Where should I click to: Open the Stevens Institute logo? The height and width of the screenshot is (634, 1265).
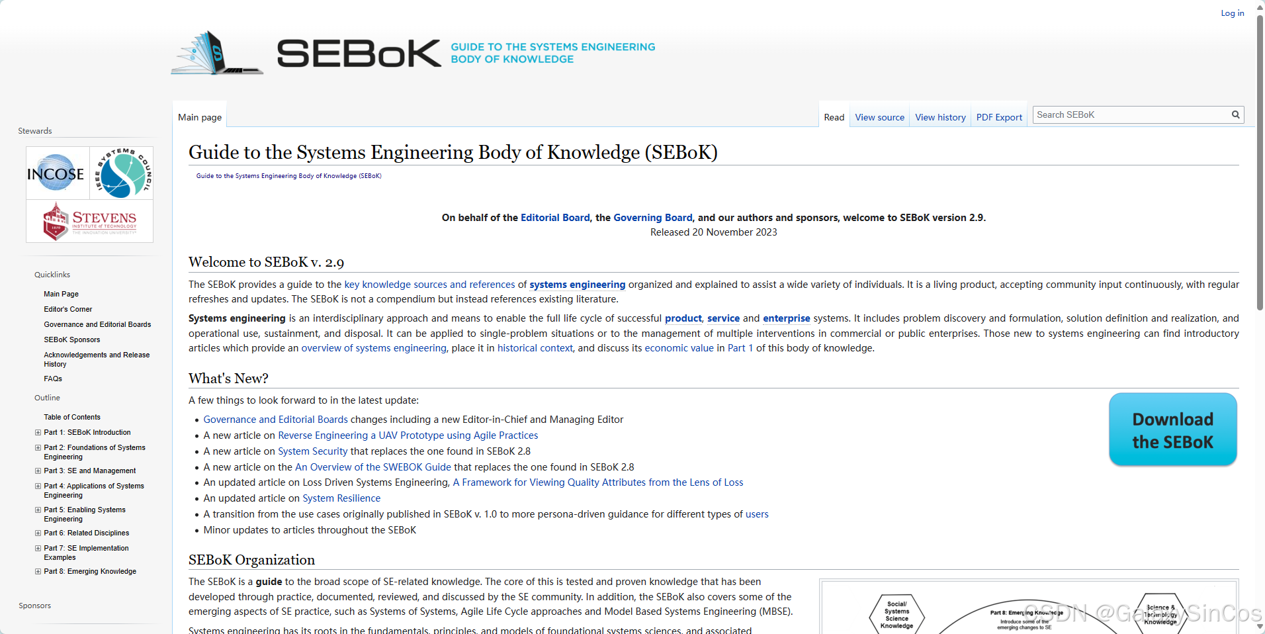point(89,221)
